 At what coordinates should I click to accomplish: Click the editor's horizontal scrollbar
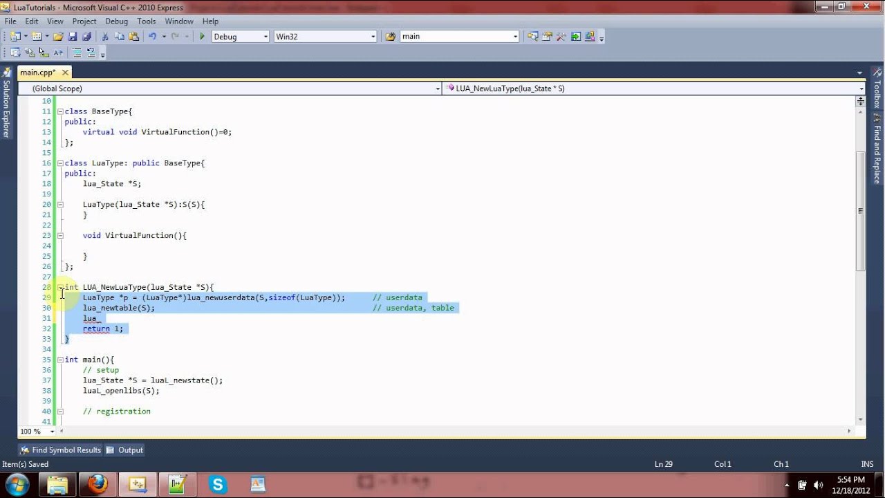click(454, 432)
